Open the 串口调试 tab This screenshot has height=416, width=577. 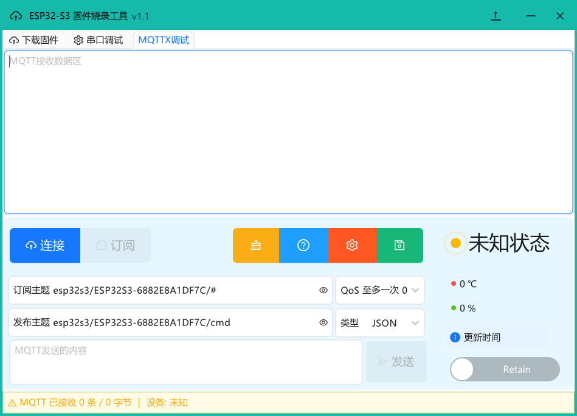coord(99,40)
